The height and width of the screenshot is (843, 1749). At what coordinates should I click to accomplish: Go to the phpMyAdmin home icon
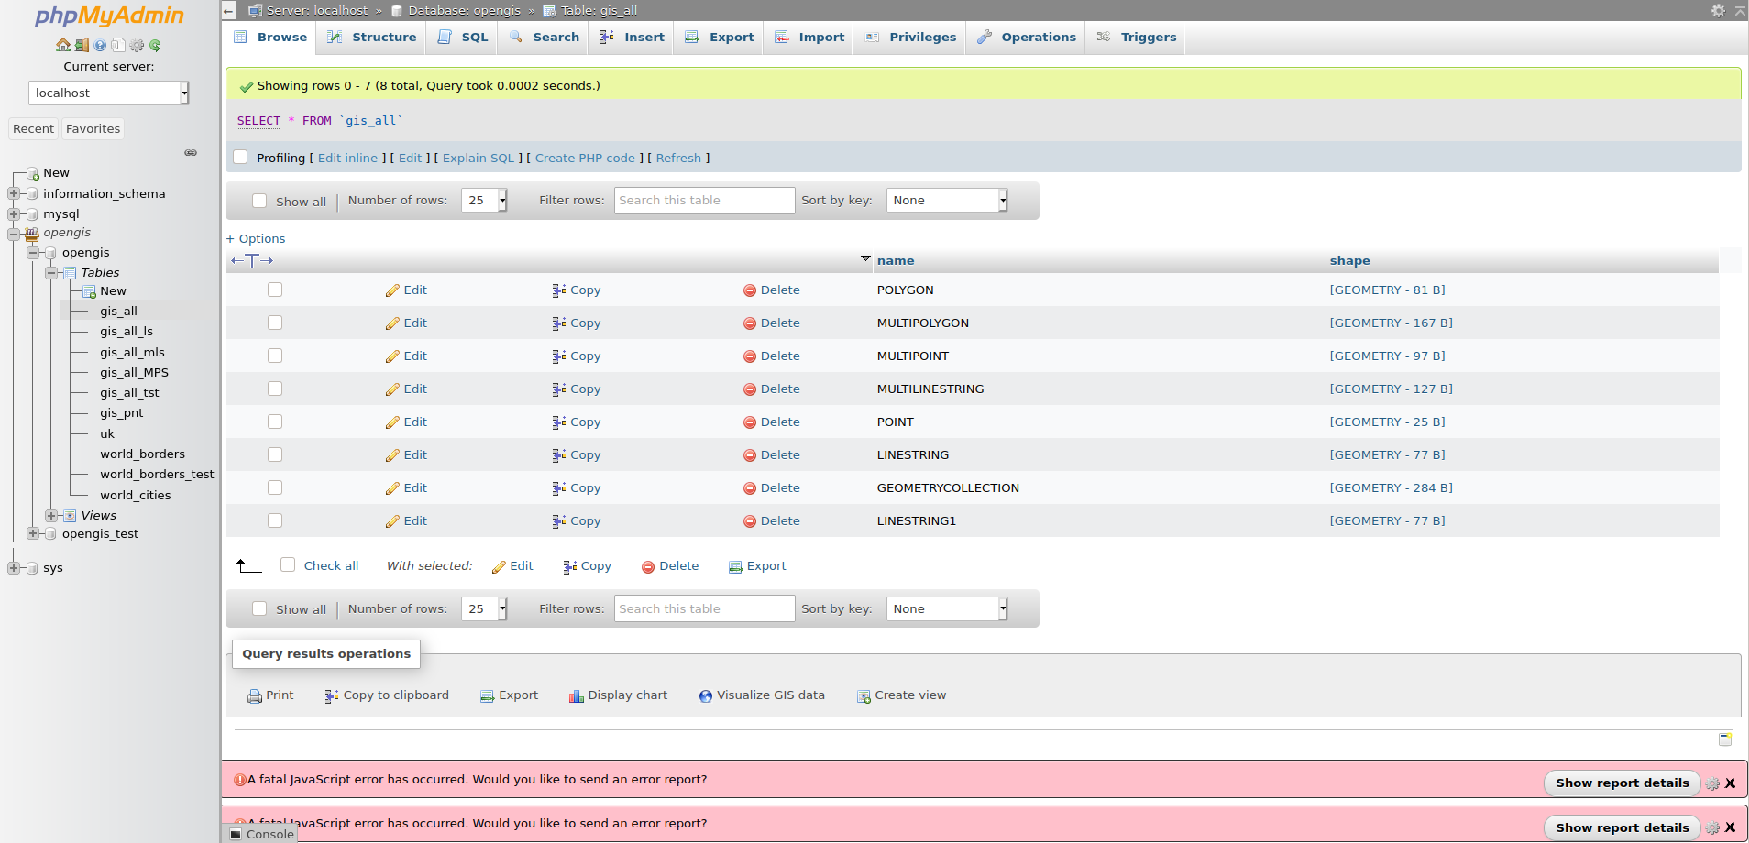[62, 45]
